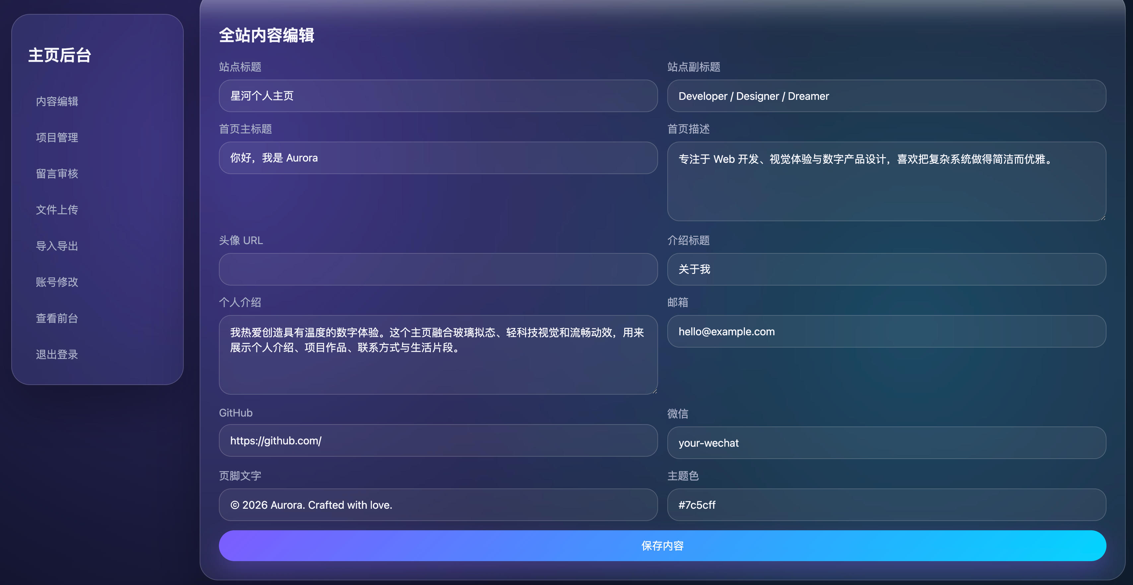Click into the 首页描述 textarea

tap(886, 181)
